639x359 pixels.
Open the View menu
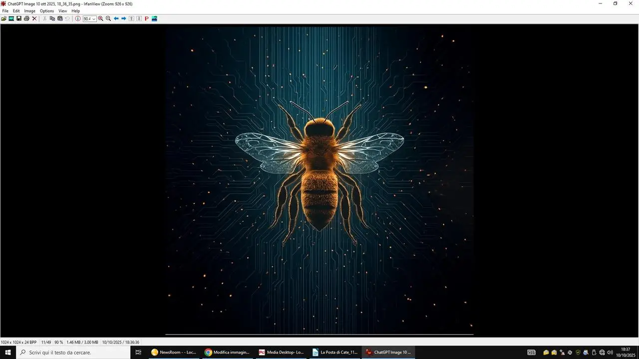click(62, 11)
